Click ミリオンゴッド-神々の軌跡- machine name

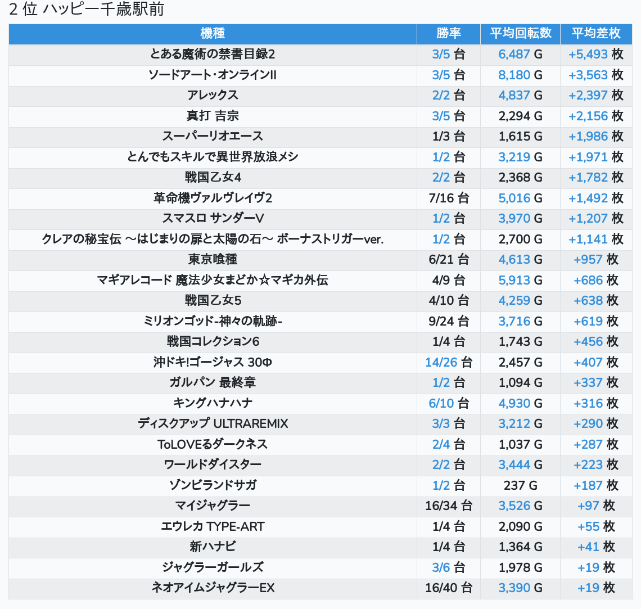(213, 321)
